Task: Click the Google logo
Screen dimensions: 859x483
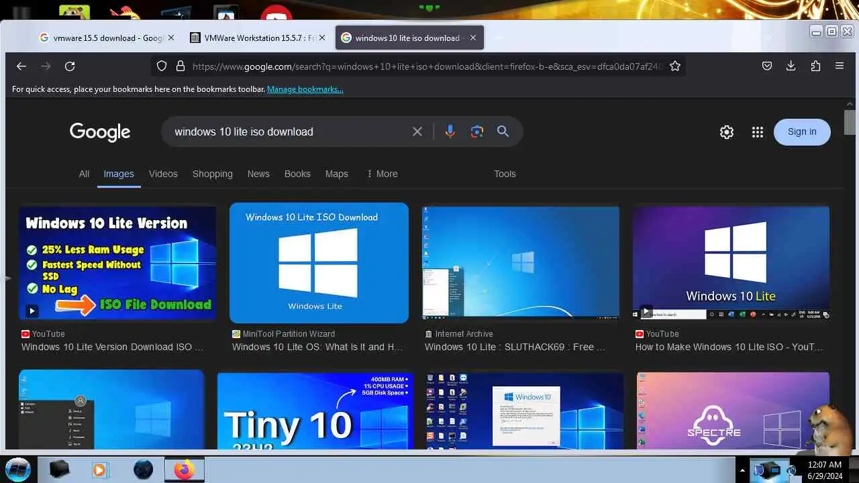Action: coord(100,132)
